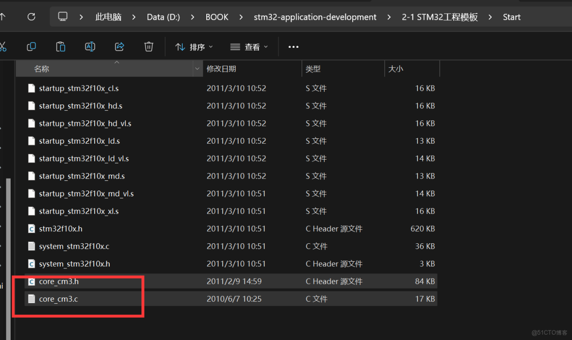Navigate to Data (D:) breadcrumb
The height and width of the screenshot is (340, 572).
pyautogui.click(x=163, y=17)
